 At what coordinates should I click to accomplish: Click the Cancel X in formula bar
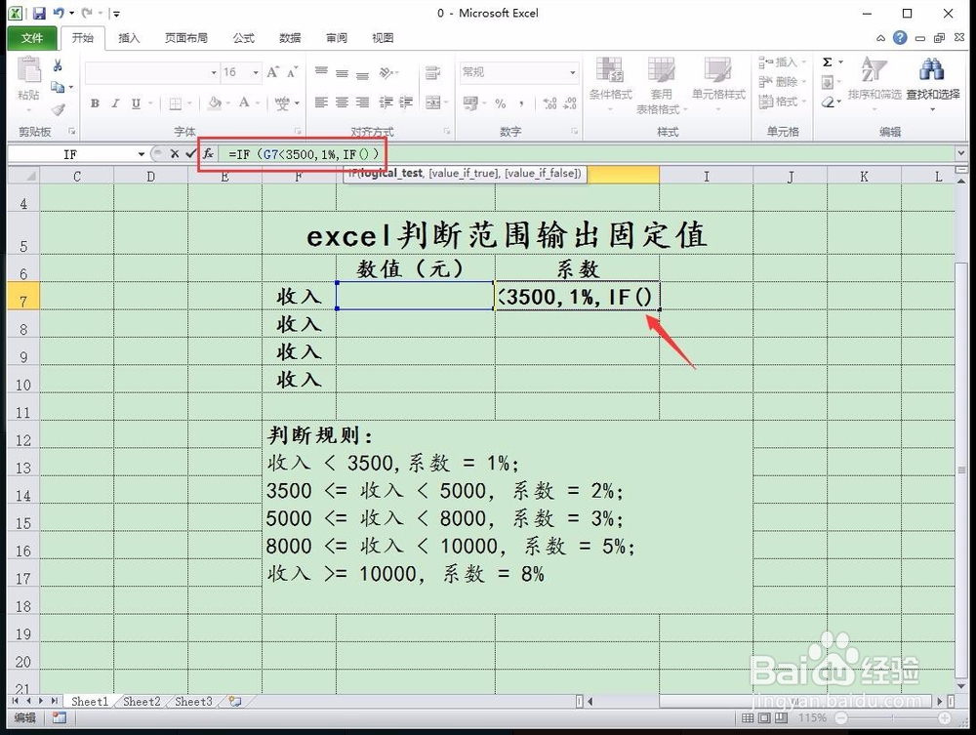[175, 153]
